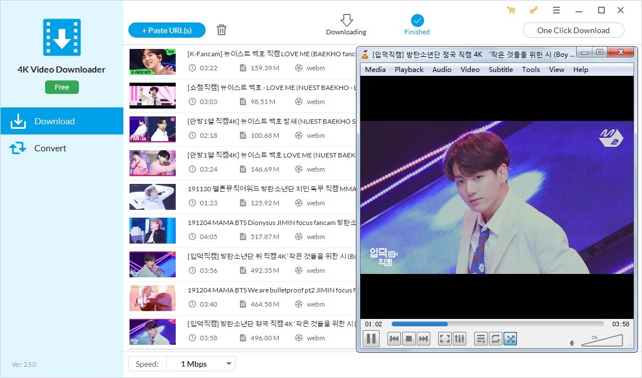The image size is (642, 378).
Task: Adjust the VLC volume slider
Action: pos(602,340)
